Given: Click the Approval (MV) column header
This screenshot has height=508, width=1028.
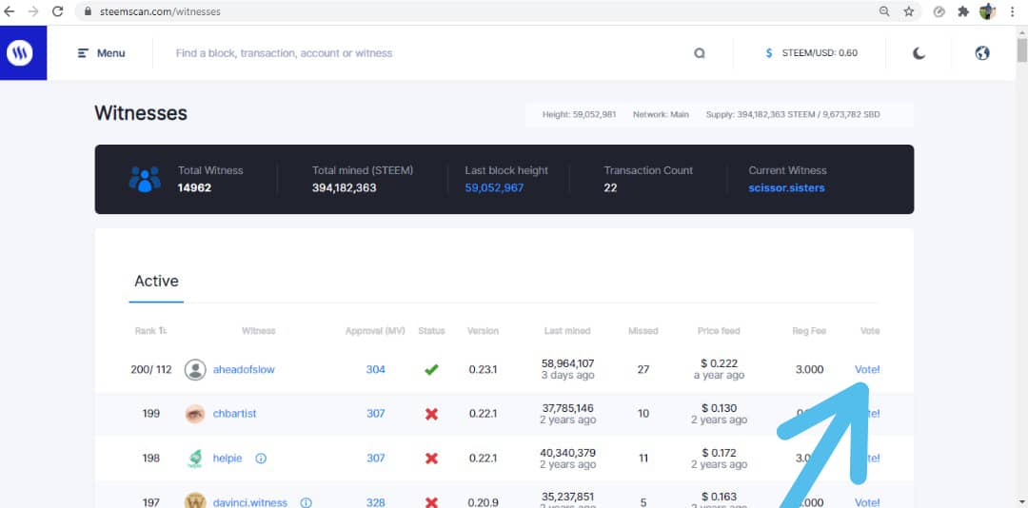Looking at the screenshot, I should pos(375,331).
